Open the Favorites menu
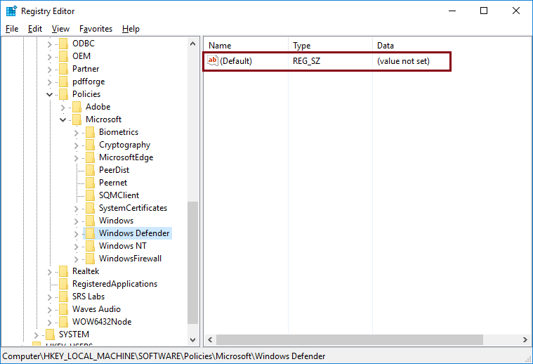 [96, 29]
